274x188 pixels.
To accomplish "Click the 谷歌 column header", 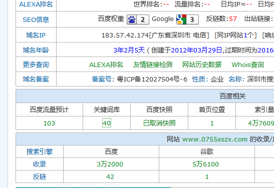I will pyautogui.click(x=207, y=151).
